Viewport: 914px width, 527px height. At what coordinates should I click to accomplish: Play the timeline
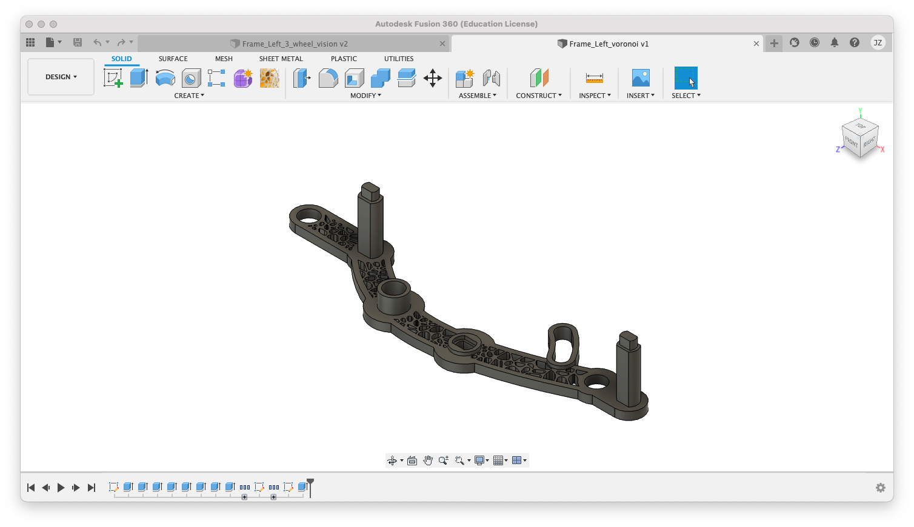click(x=61, y=488)
